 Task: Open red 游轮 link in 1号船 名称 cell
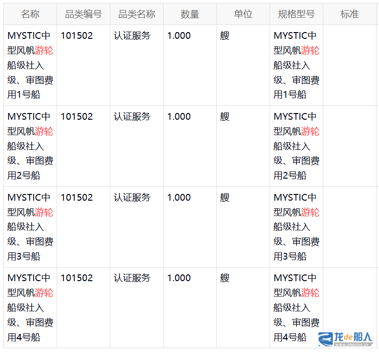[44, 51]
